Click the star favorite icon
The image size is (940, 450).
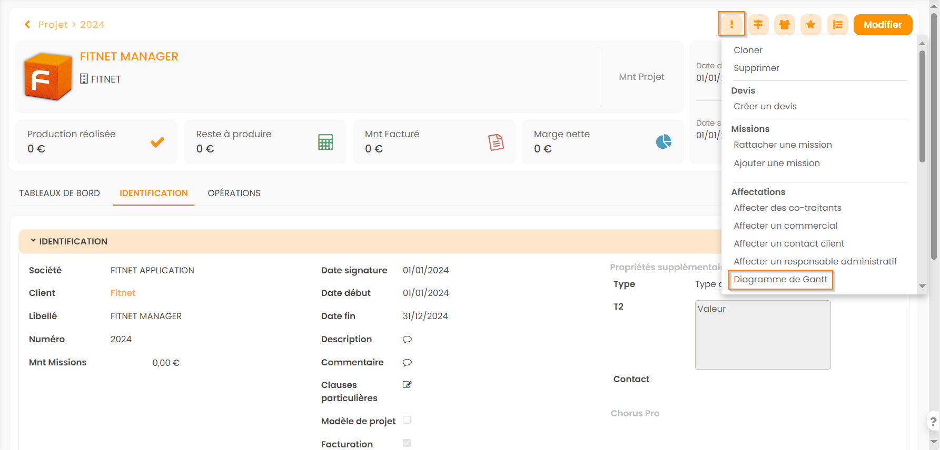(810, 25)
